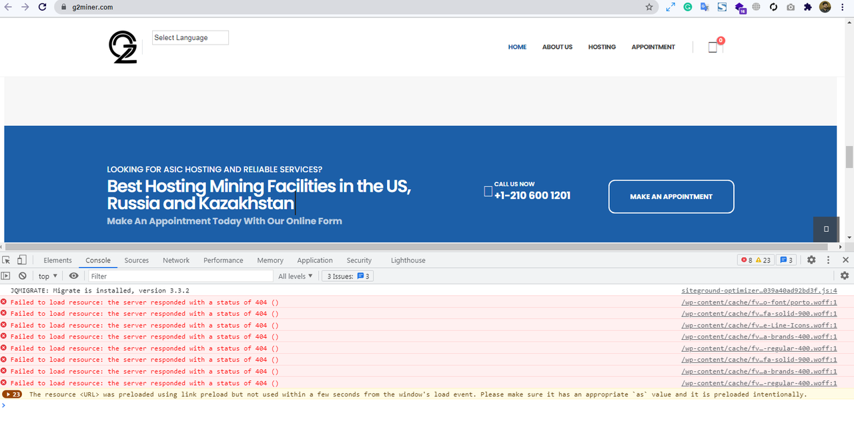
Task: Click the site lock icon in address bar
Action: tap(64, 7)
